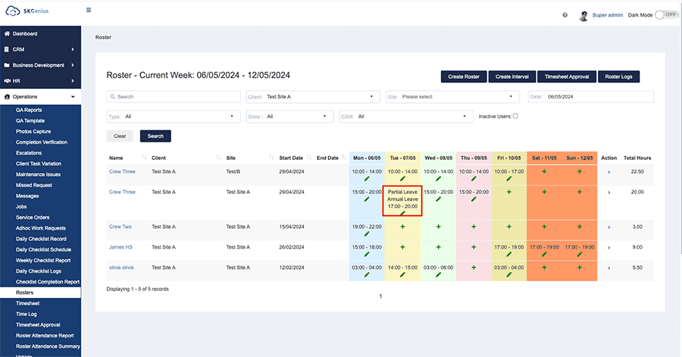Toggle the hamburger sidebar menu icon

89,10
